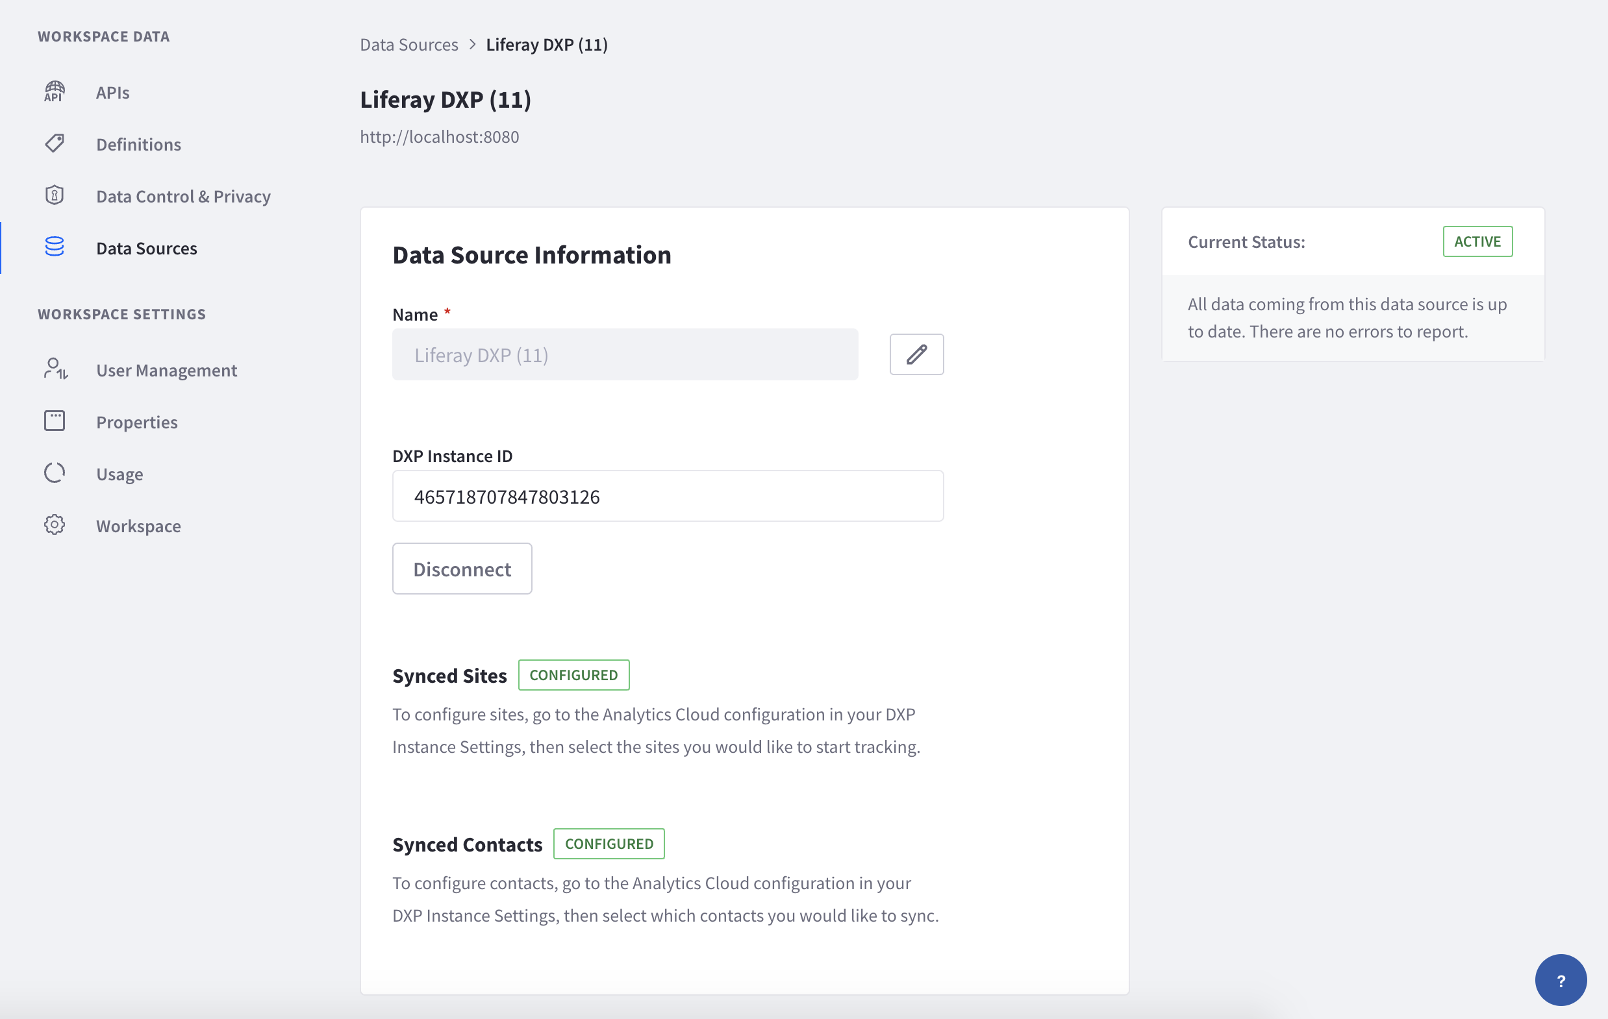
Task: Click the APIs icon in sidebar
Action: click(55, 92)
